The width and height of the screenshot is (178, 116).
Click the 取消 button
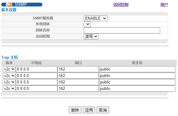coord(103,110)
